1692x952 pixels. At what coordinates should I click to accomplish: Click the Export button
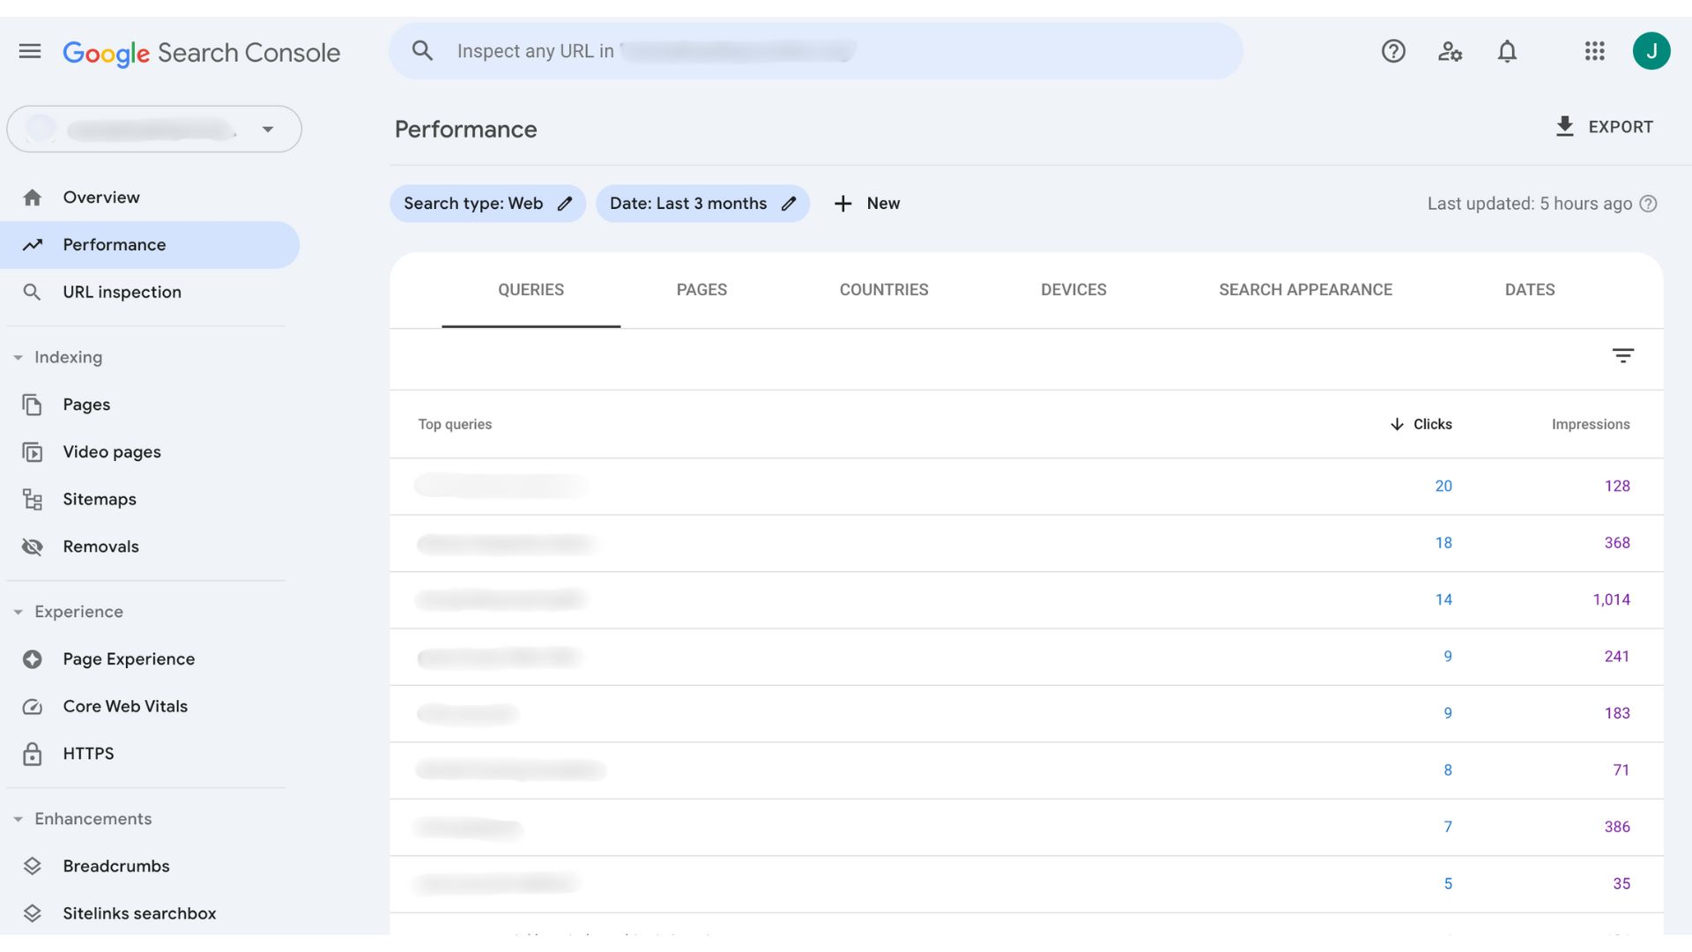tap(1604, 127)
